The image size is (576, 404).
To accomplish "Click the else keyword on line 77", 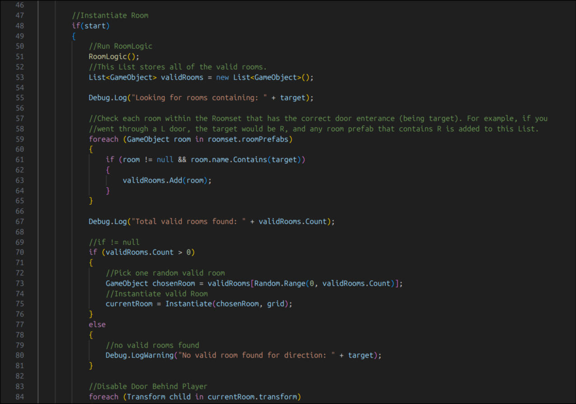I will [97, 324].
